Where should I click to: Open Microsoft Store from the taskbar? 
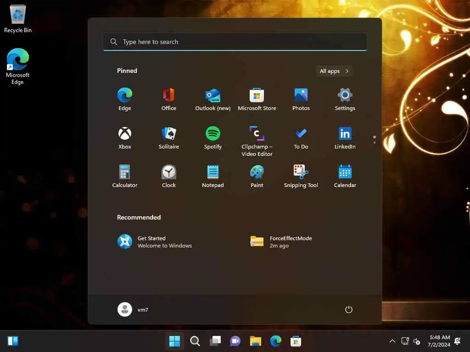click(x=296, y=341)
